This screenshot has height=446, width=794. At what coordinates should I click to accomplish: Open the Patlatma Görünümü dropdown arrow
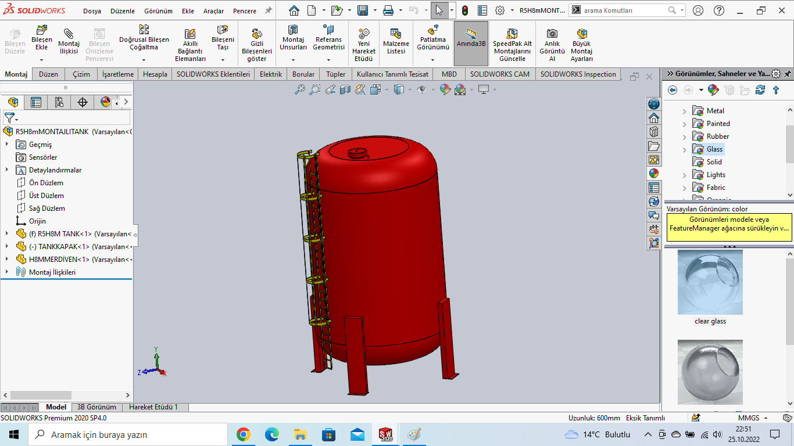point(433,60)
